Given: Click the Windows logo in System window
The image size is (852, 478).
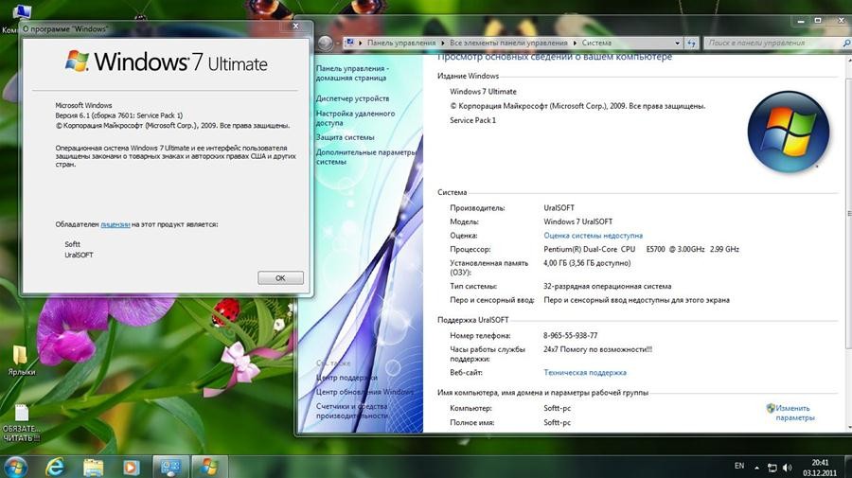Looking at the screenshot, I should [788, 132].
